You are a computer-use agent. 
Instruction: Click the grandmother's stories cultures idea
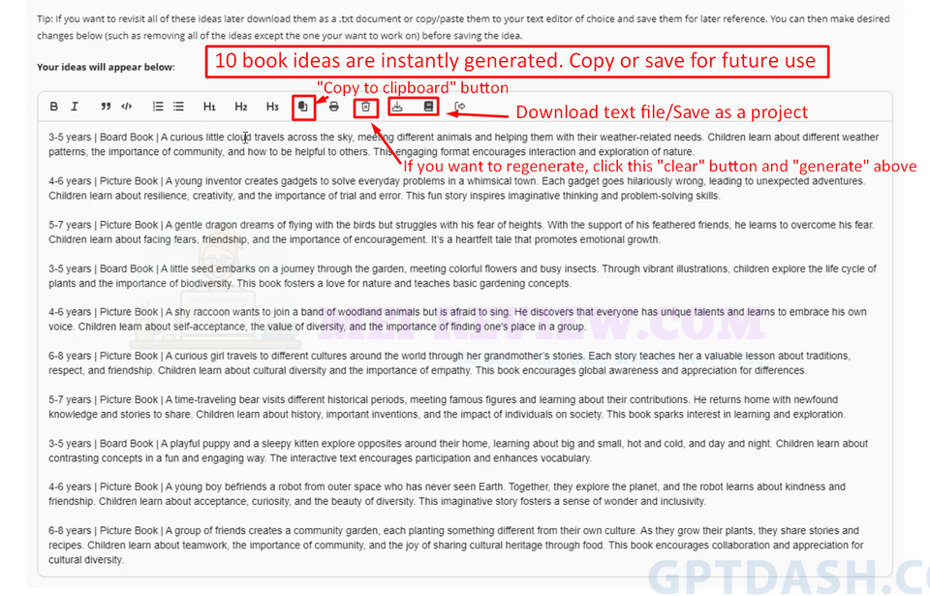[449, 363]
